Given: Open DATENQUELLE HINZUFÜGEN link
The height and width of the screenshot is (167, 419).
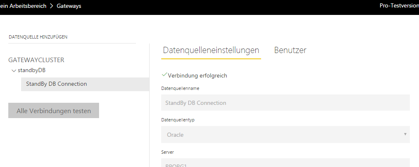Looking at the screenshot, I should pos(38,37).
